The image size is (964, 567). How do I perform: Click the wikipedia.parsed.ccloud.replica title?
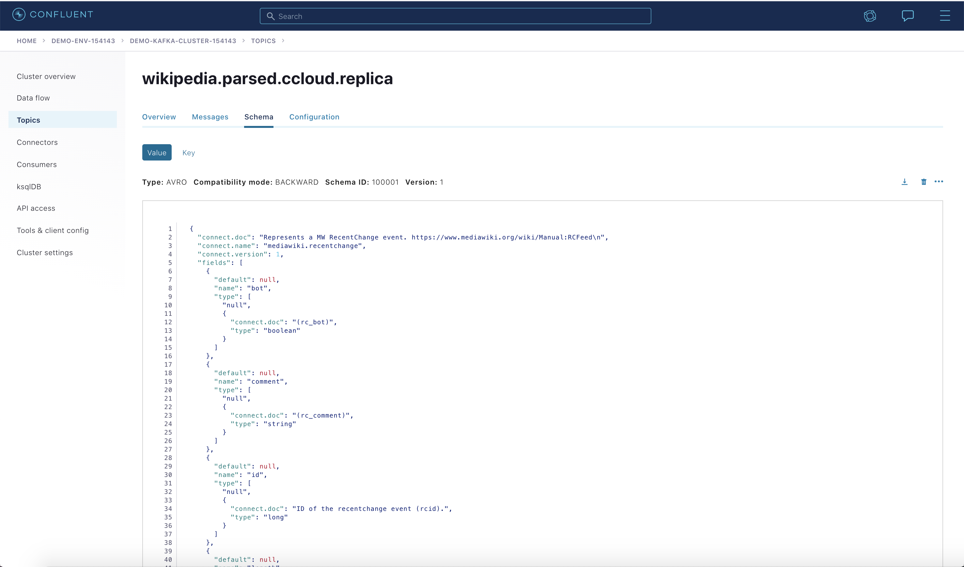pyautogui.click(x=267, y=79)
